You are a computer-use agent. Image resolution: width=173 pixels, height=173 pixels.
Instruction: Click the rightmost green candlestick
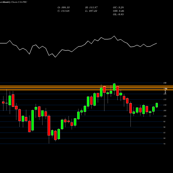[x=157, y=105]
